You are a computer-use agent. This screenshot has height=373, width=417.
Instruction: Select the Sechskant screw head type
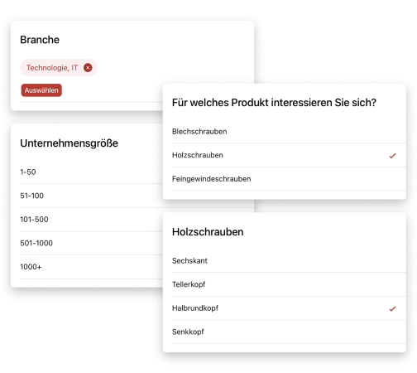pos(289,261)
